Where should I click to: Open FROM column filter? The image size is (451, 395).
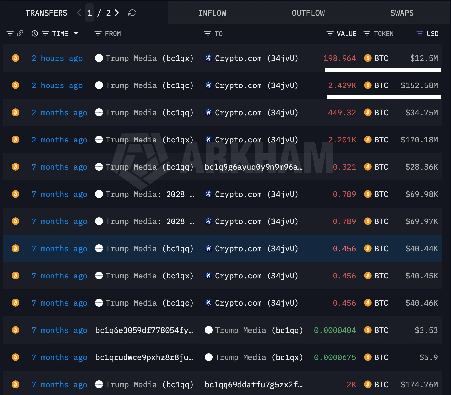tap(98, 33)
